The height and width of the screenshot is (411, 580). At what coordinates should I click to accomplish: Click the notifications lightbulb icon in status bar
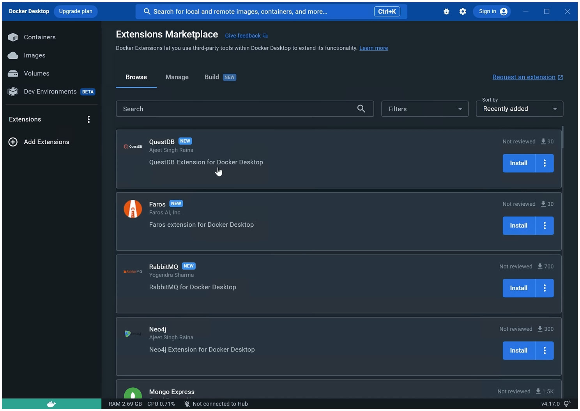pos(567,404)
